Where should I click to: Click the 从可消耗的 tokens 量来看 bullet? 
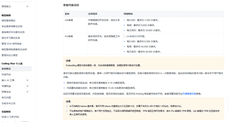[126, 106]
